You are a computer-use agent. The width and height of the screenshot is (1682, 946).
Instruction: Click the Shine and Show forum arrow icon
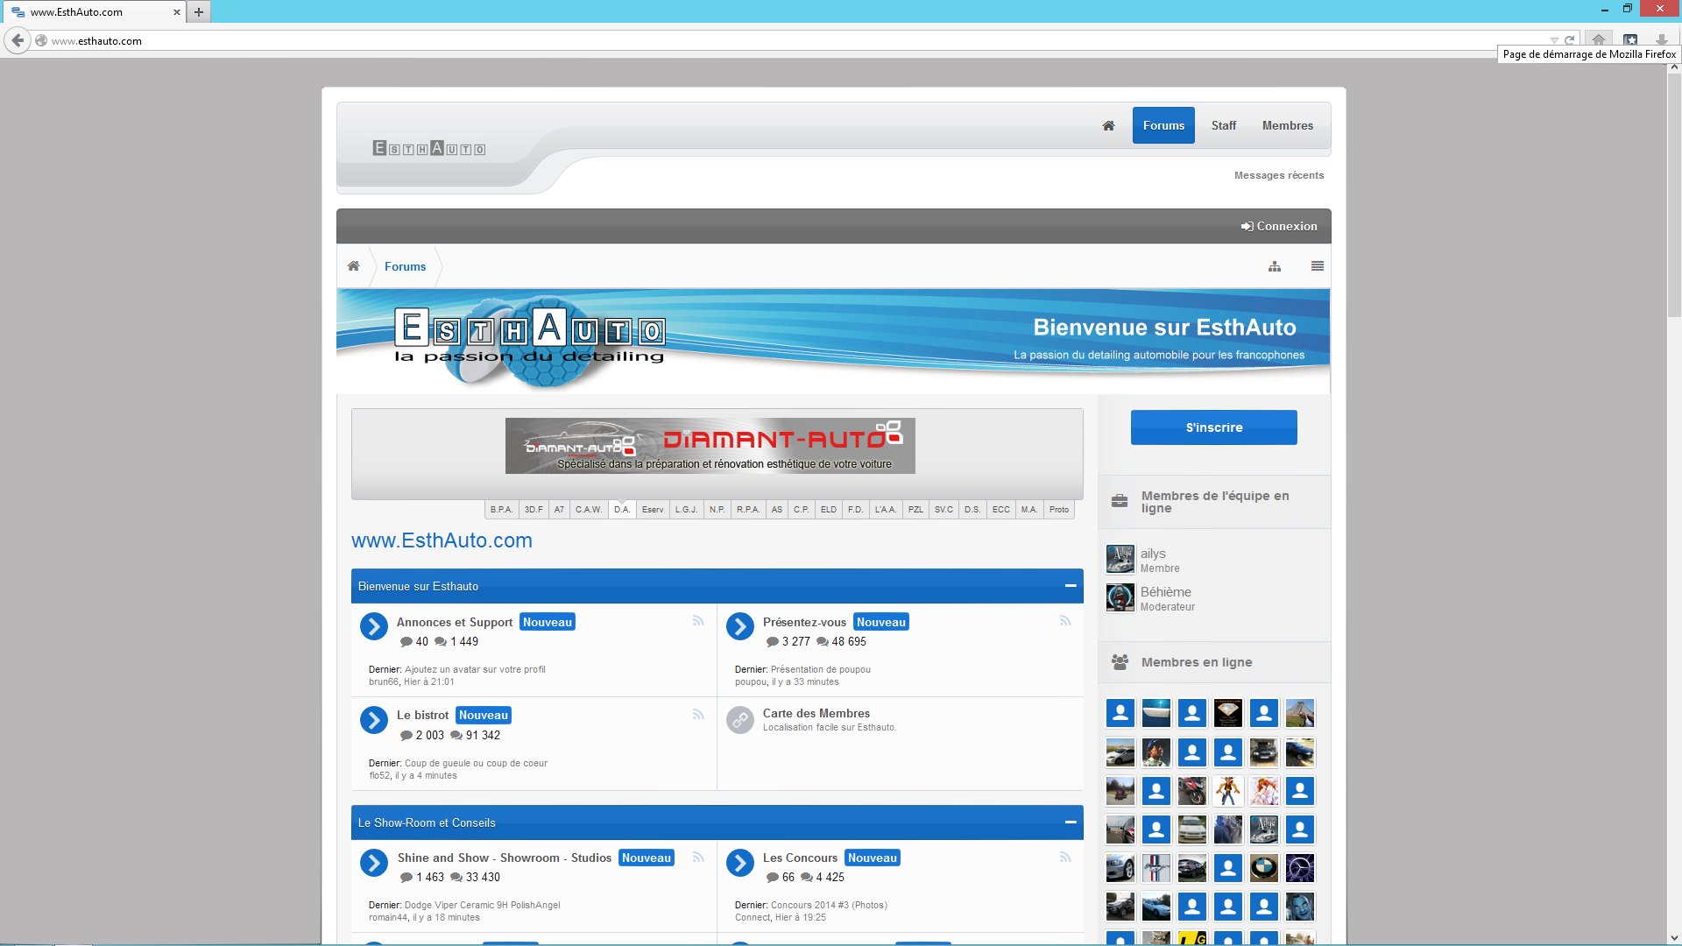click(374, 863)
